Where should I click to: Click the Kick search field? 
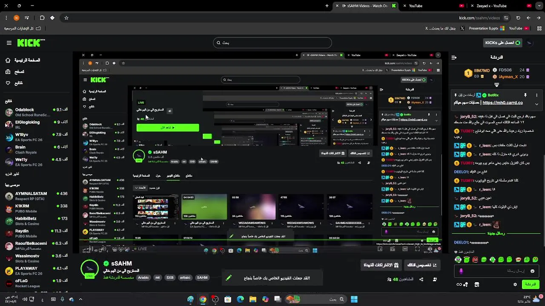click(272, 43)
